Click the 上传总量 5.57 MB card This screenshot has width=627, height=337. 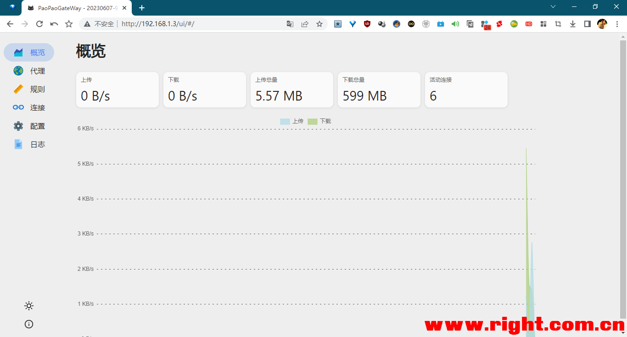[x=292, y=90]
